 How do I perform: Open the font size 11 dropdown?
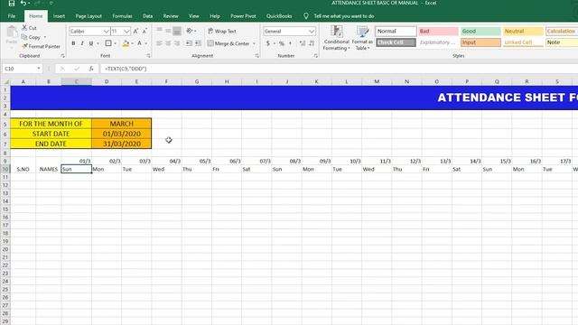126,32
